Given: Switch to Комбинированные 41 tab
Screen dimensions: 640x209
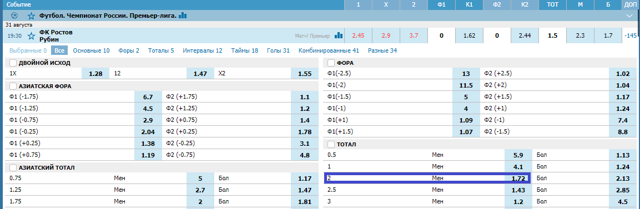Looking at the screenshot, I should [x=329, y=51].
